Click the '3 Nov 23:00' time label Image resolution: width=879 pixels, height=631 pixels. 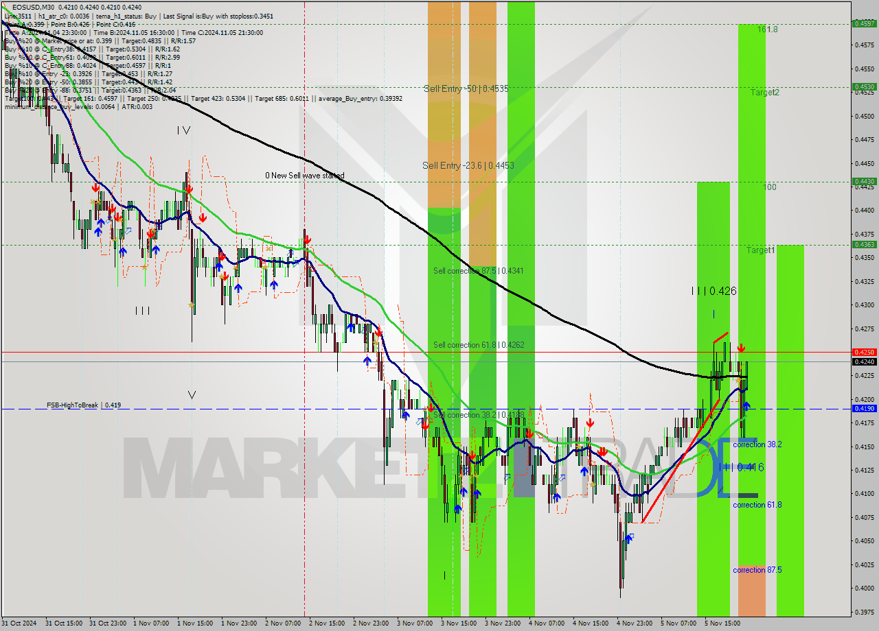click(x=503, y=623)
